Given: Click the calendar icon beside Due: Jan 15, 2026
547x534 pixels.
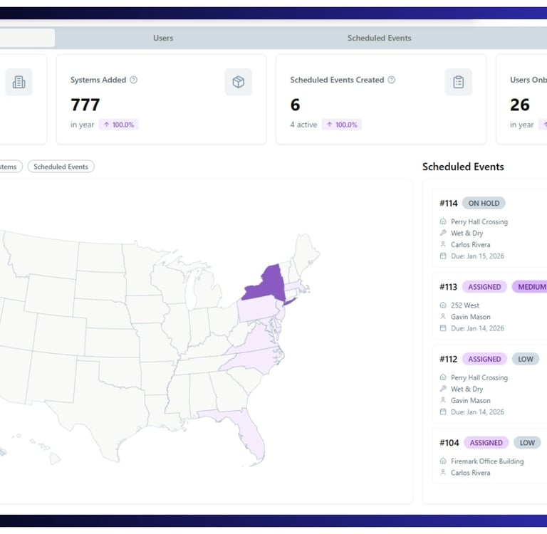Looking at the screenshot, I should [x=443, y=256].
